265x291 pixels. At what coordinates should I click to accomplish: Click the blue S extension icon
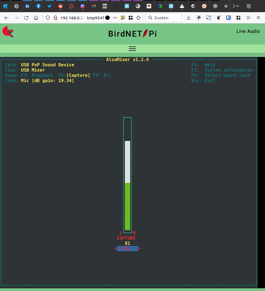(209, 18)
